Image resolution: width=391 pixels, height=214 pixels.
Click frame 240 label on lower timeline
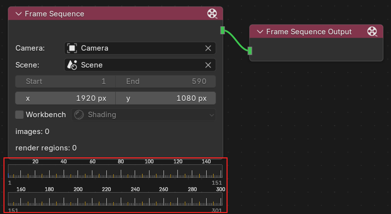(135, 189)
